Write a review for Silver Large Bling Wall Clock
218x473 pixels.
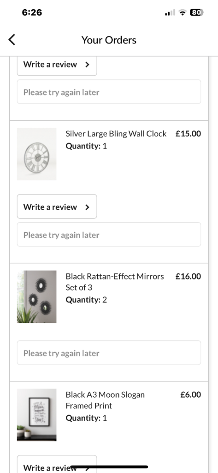(57, 206)
